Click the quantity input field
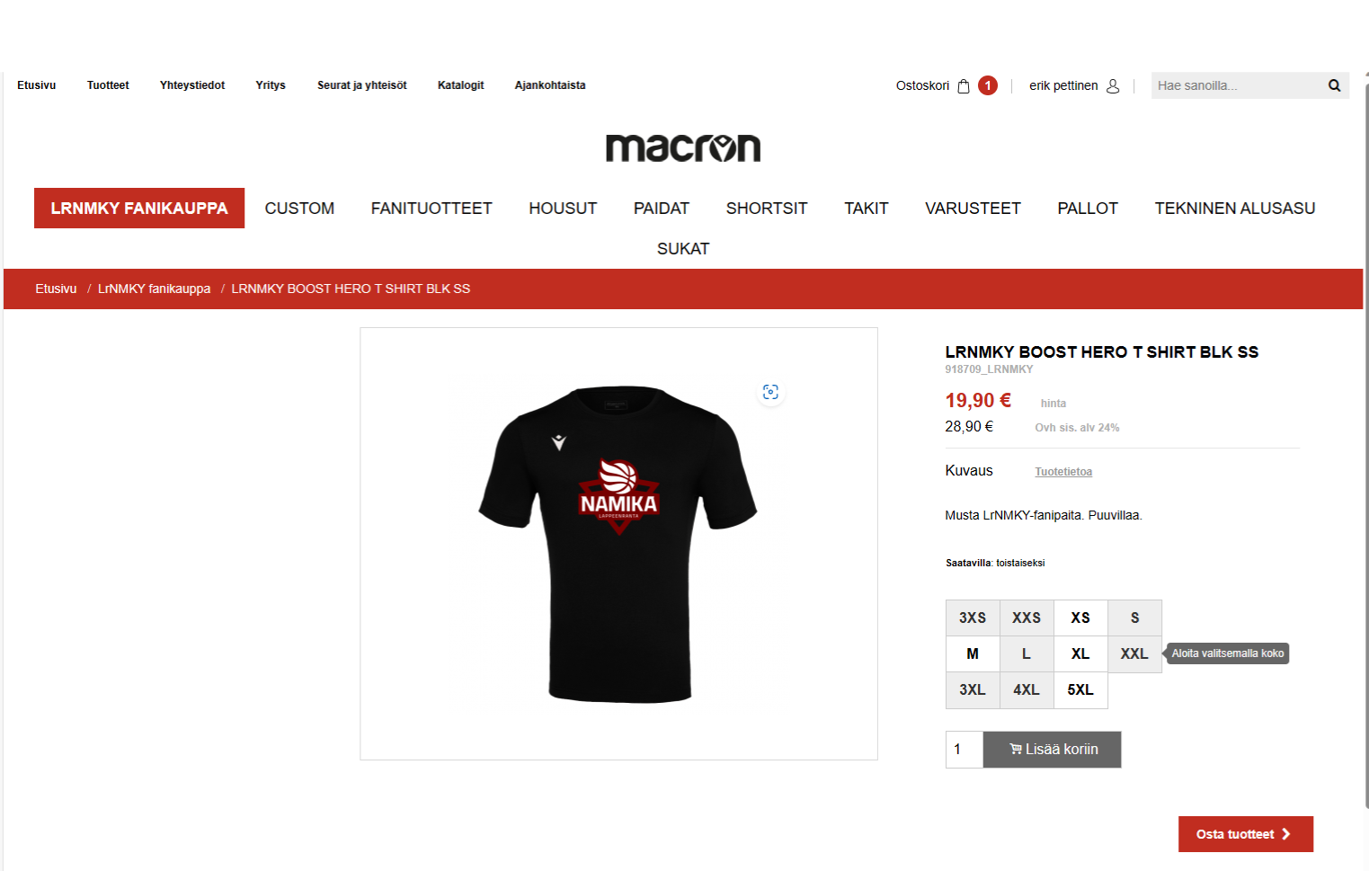 tap(965, 750)
